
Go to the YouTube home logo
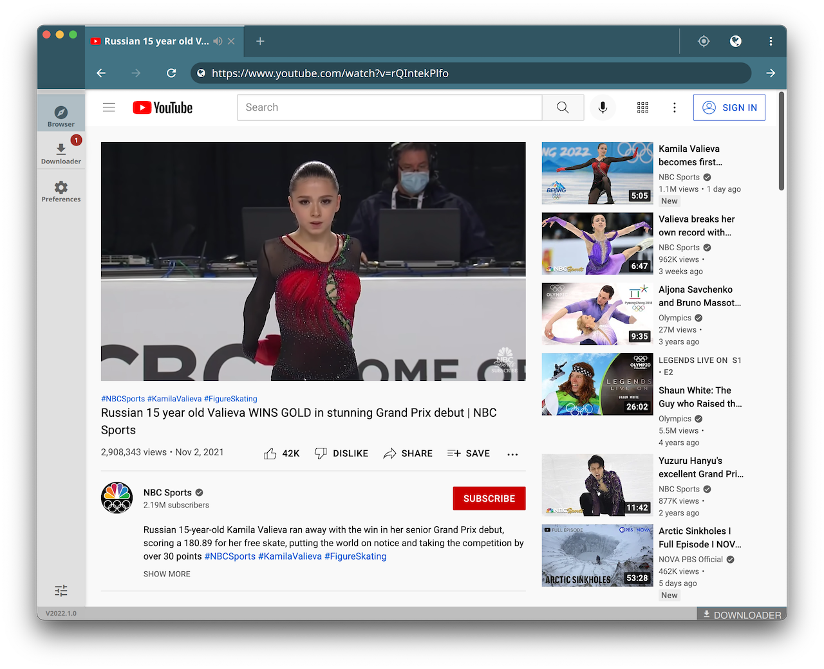(x=163, y=107)
